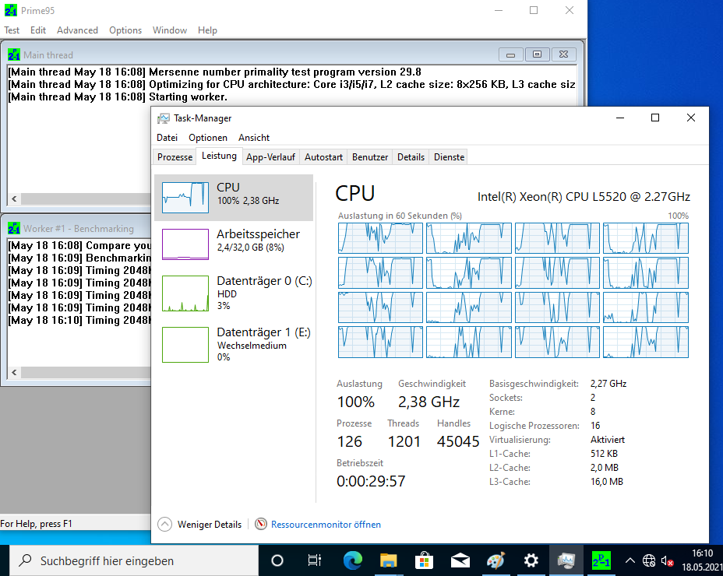Click Task-Manager title bar icon

pyautogui.click(x=164, y=118)
